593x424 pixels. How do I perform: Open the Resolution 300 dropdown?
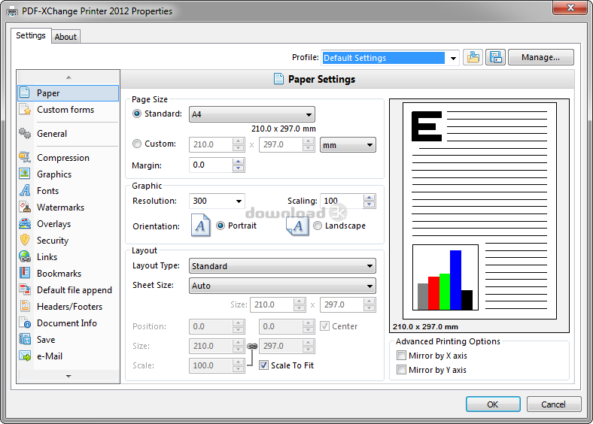coord(217,201)
